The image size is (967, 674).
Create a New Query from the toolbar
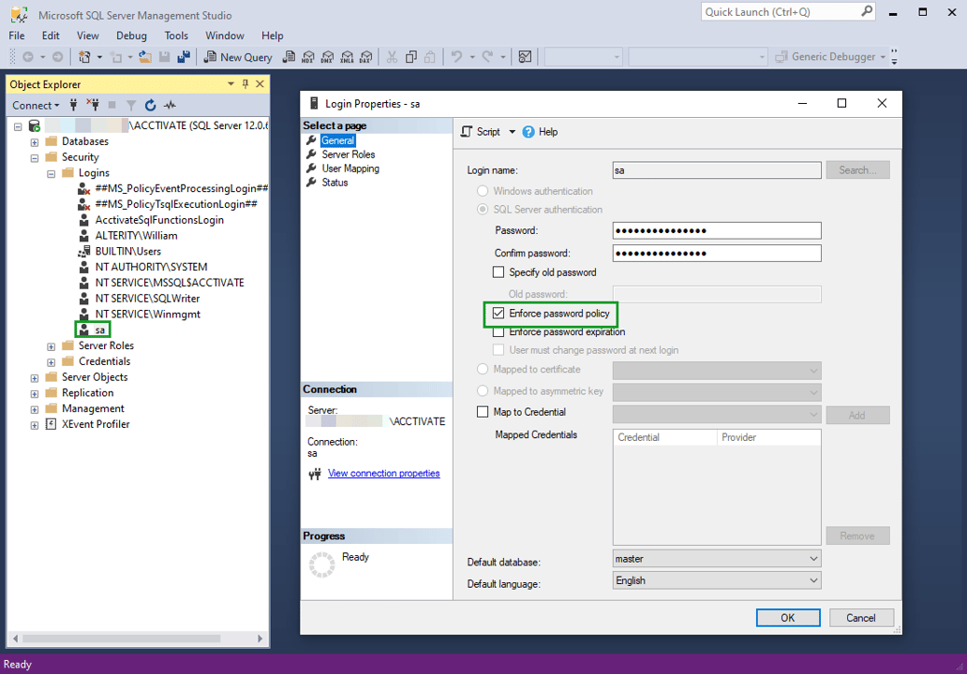237,57
